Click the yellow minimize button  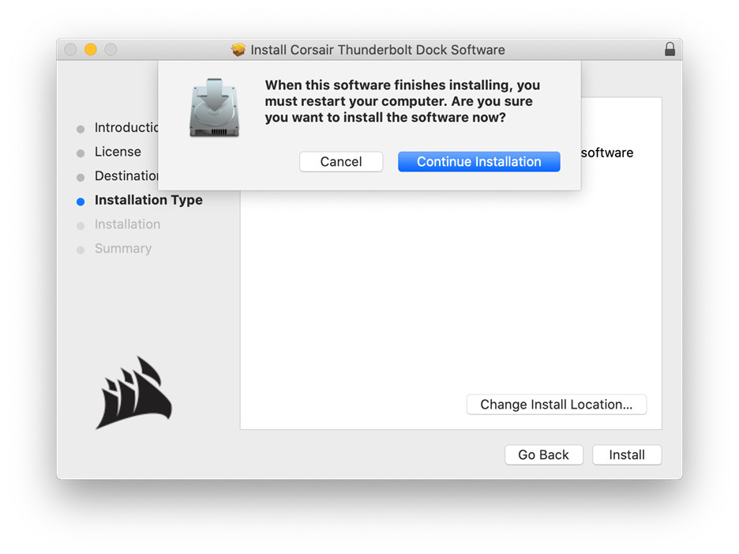[90, 49]
